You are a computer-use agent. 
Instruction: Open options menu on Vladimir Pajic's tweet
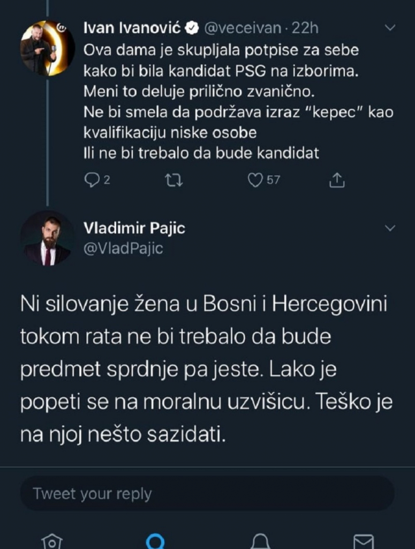pyautogui.click(x=390, y=228)
